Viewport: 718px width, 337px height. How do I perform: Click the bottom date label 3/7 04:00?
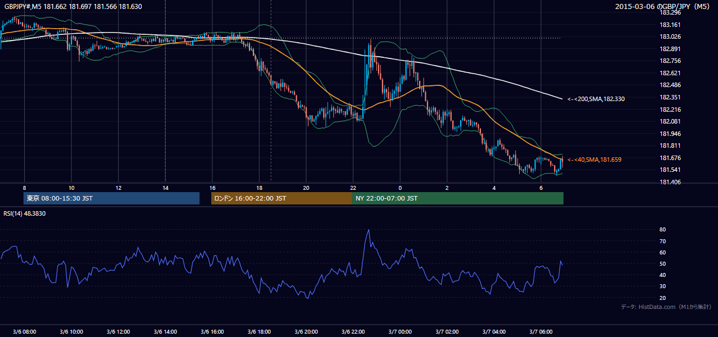[x=494, y=331]
